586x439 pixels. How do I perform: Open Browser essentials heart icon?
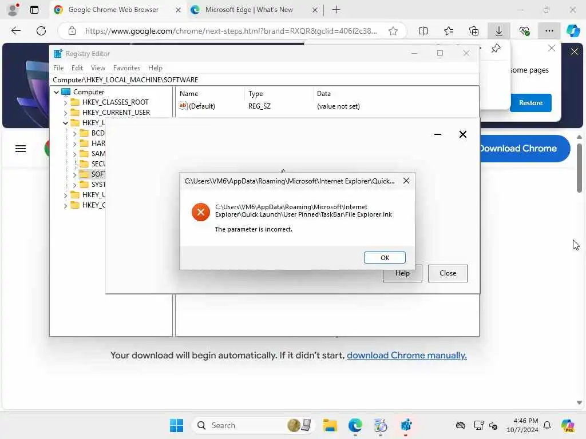[524, 31]
